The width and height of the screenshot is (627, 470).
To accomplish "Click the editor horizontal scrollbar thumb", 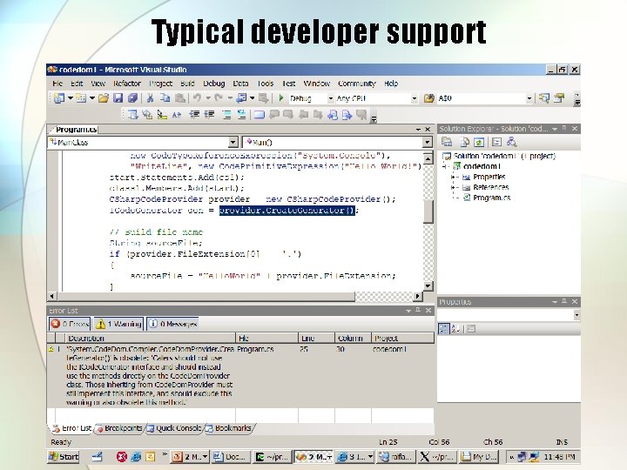I will [x=206, y=296].
